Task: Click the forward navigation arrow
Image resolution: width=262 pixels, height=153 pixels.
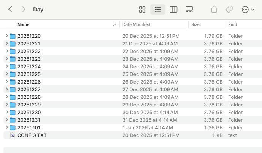Action: 24,10
